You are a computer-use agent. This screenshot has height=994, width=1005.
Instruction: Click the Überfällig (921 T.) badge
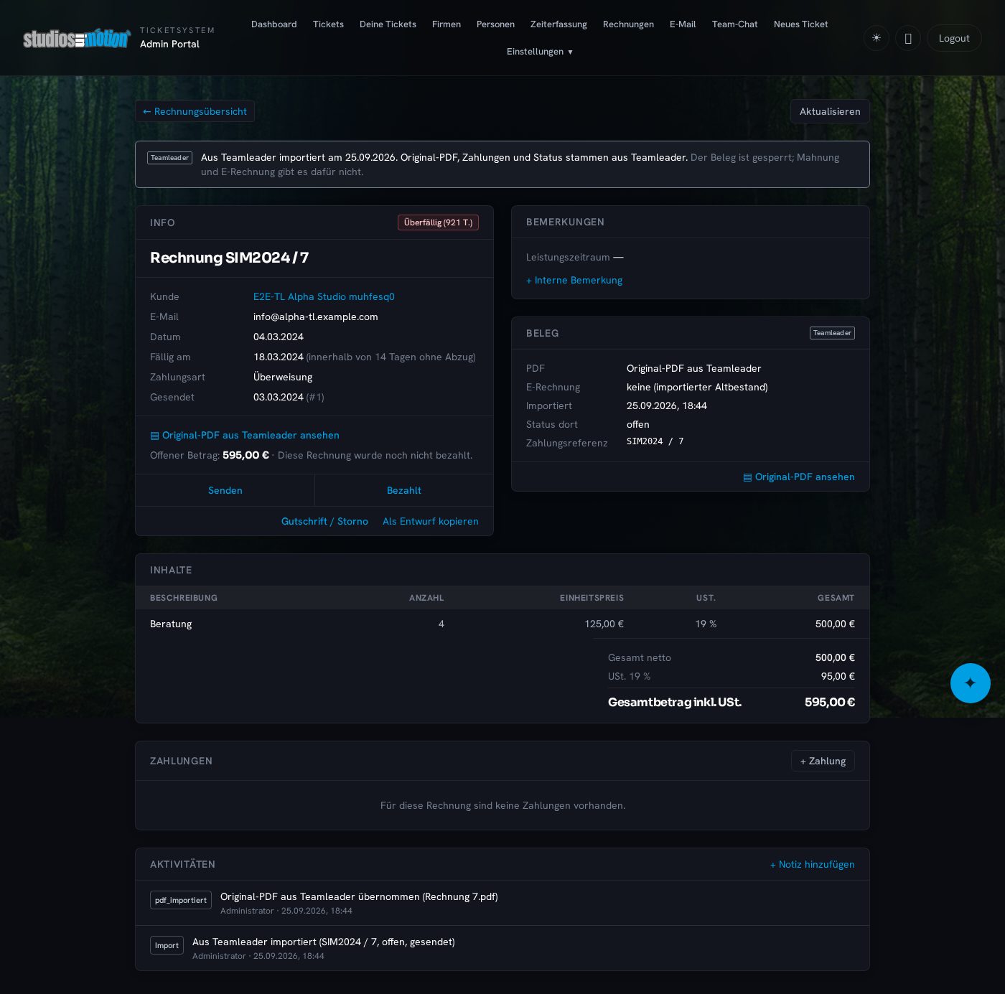coord(438,222)
